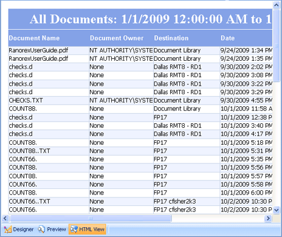Click the vertical scrollbar thumb

click(x=277, y=45)
